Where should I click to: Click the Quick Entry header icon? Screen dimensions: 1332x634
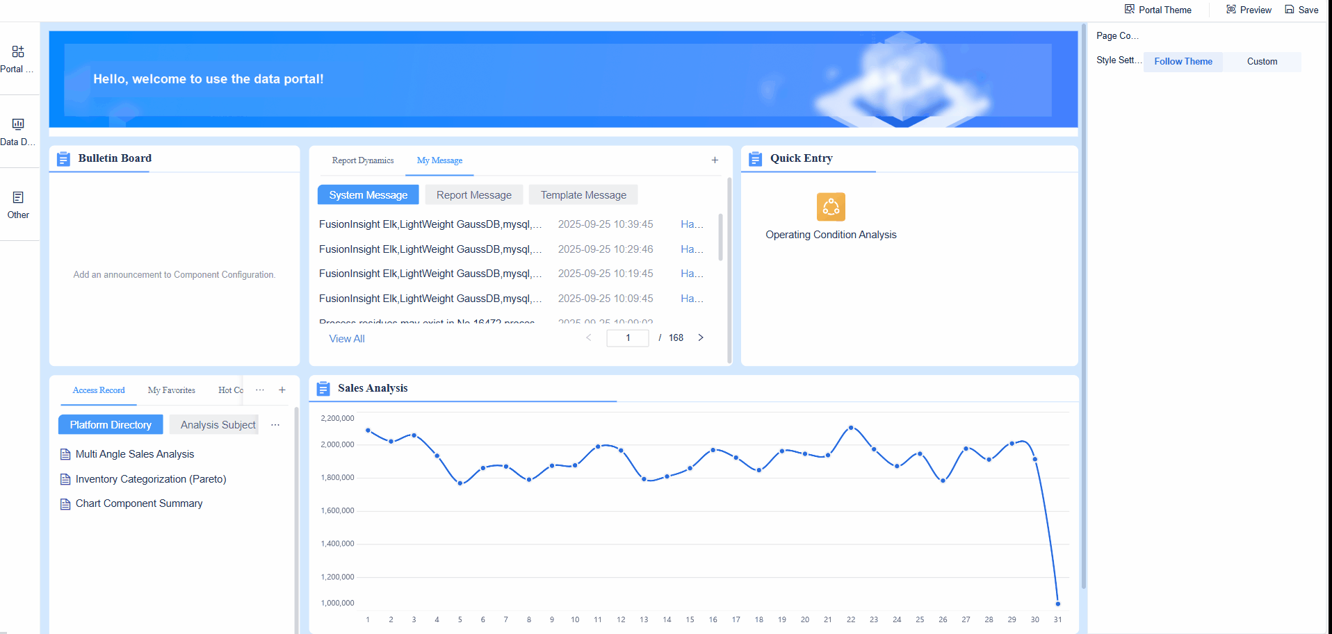(x=755, y=159)
